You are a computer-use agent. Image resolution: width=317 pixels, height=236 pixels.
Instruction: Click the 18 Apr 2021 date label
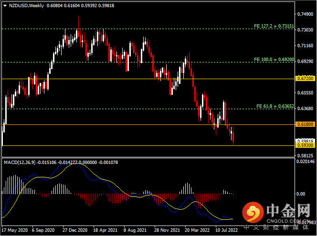pos(105,230)
